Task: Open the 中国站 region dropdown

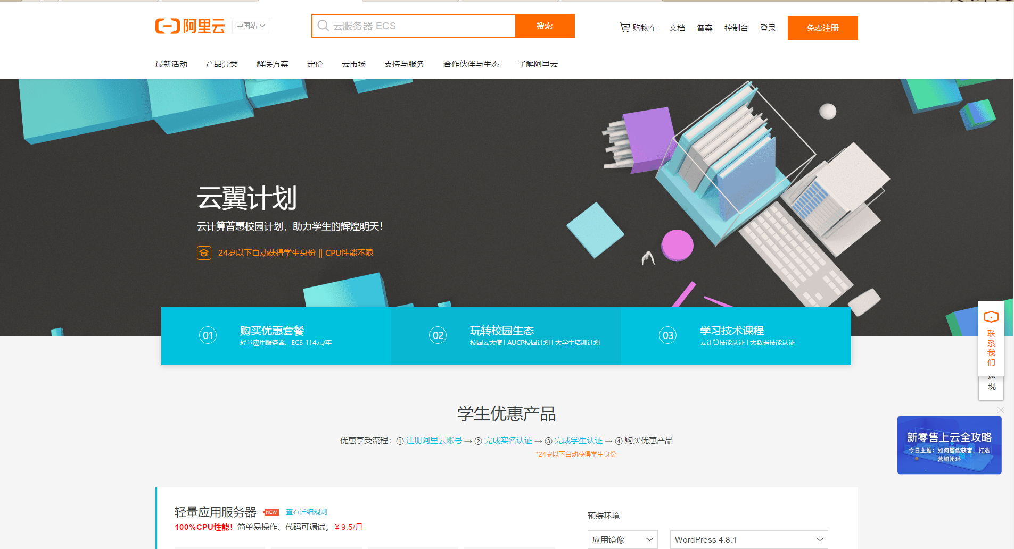Action: (251, 26)
